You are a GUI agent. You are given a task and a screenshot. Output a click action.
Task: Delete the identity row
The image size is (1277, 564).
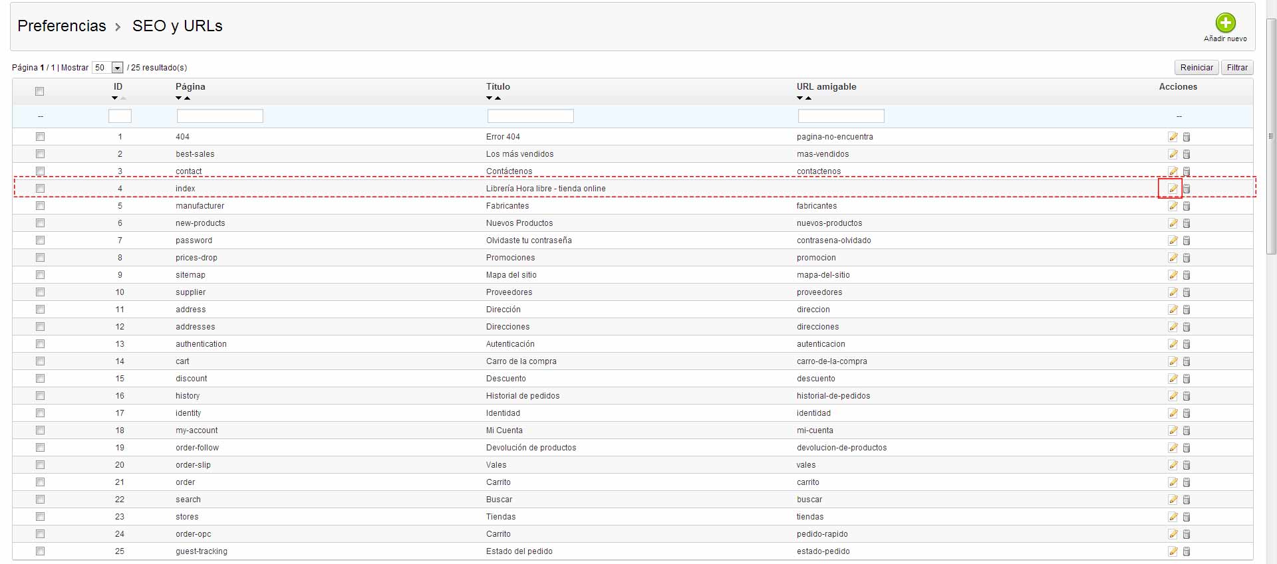1187,413
